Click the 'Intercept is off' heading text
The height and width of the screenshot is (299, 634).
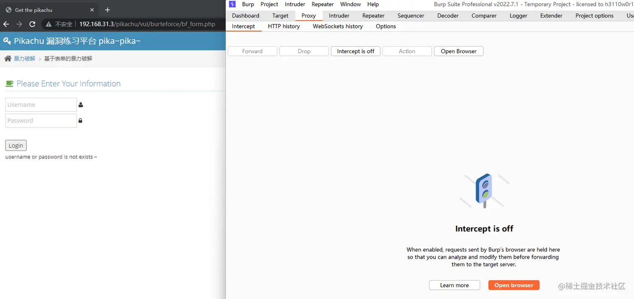click(484, 229)
